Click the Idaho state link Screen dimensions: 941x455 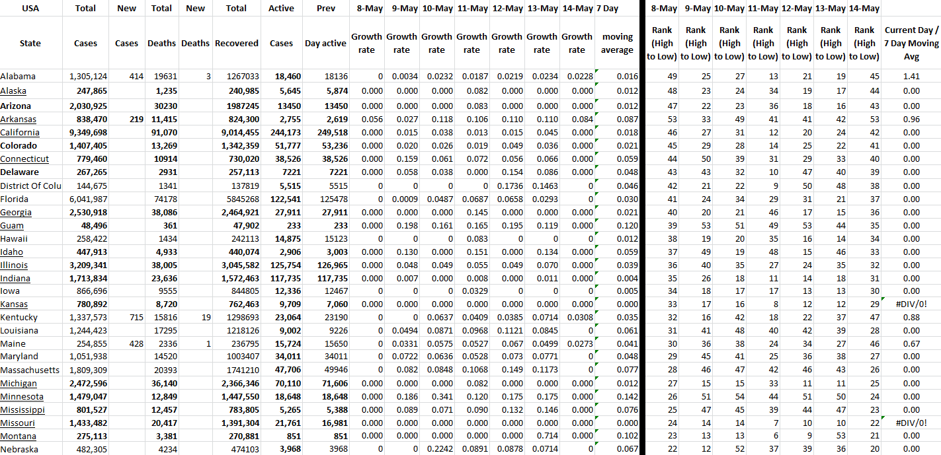coord(12,252)
